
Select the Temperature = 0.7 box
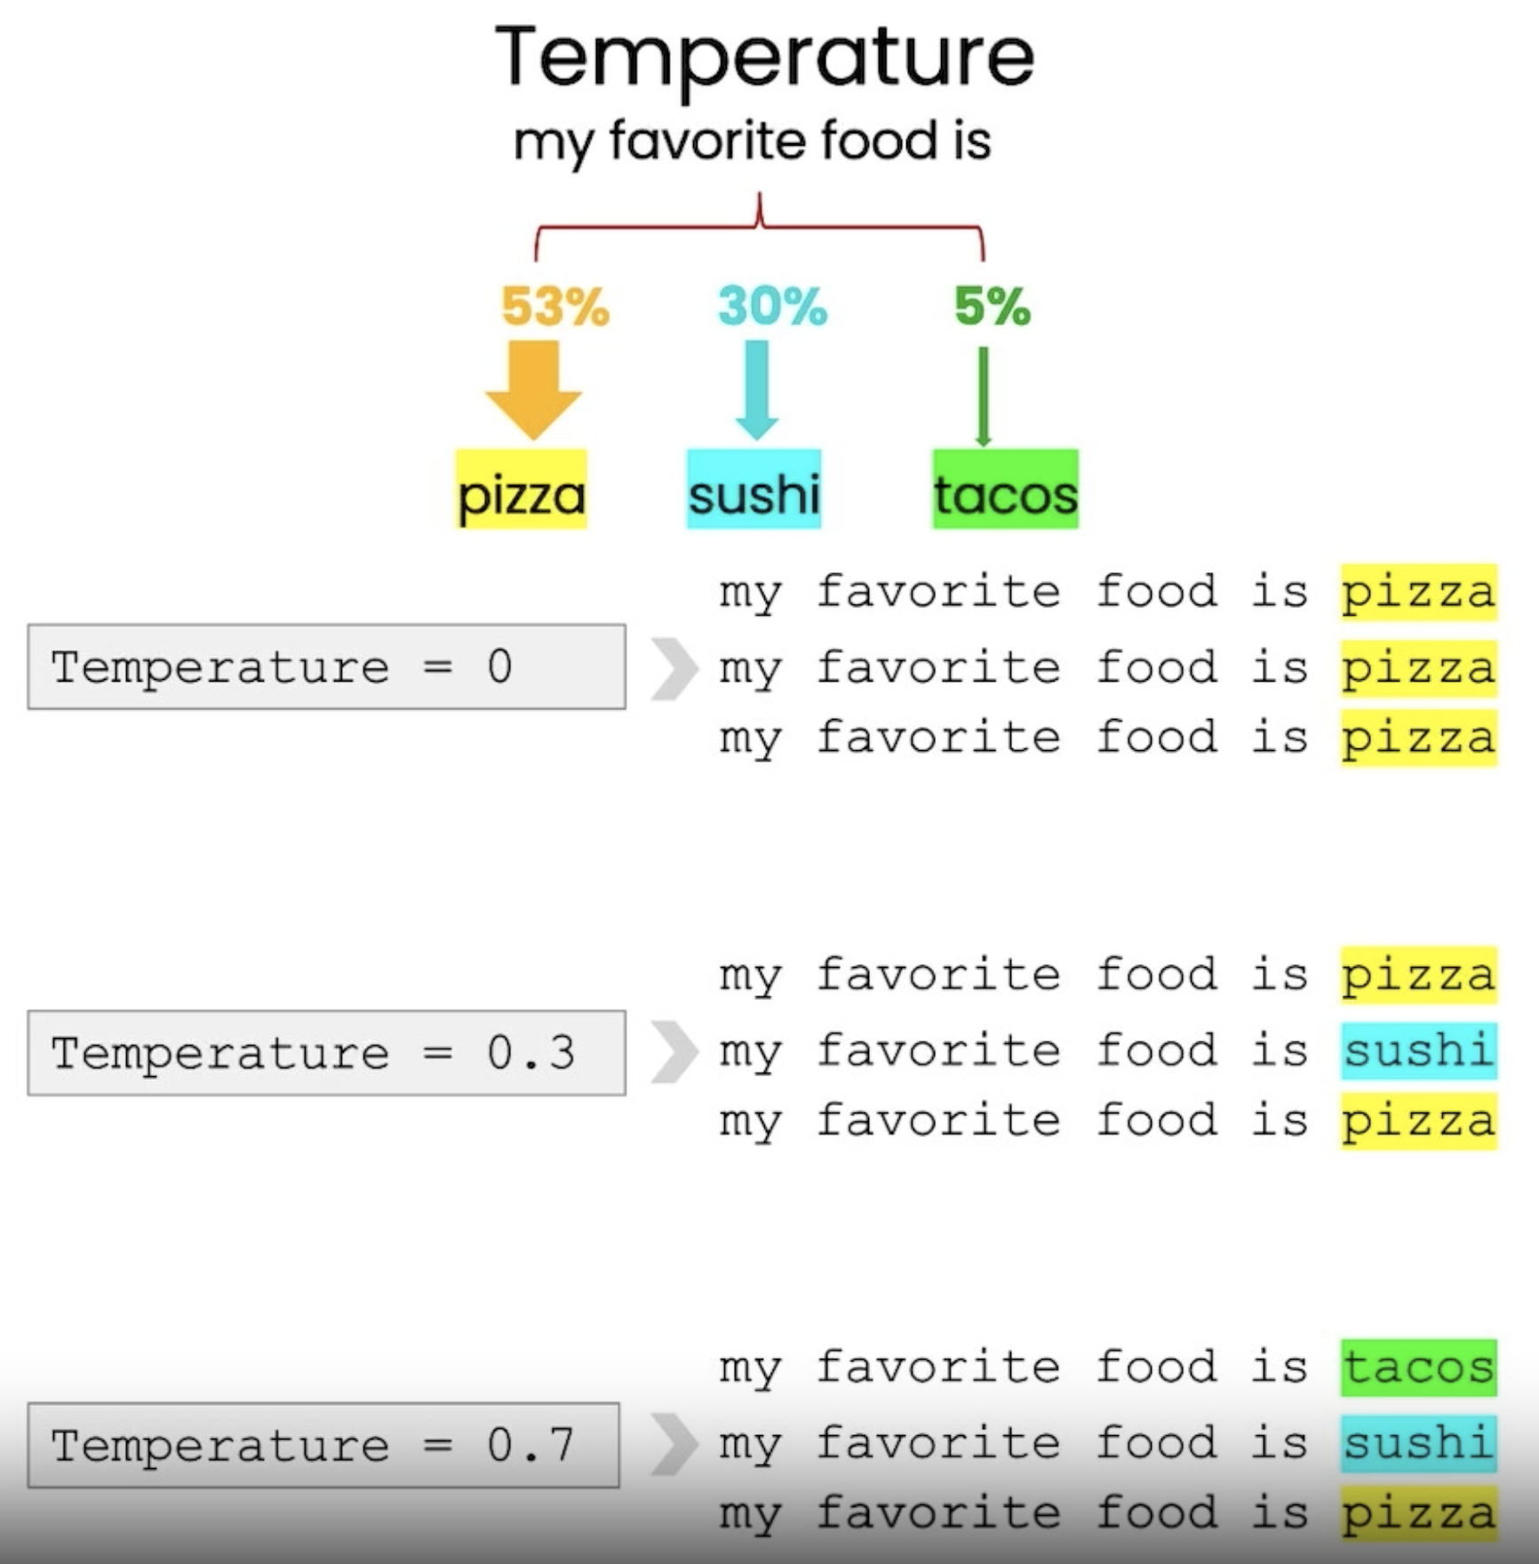pyautogui.click(x=323, y=1445)
